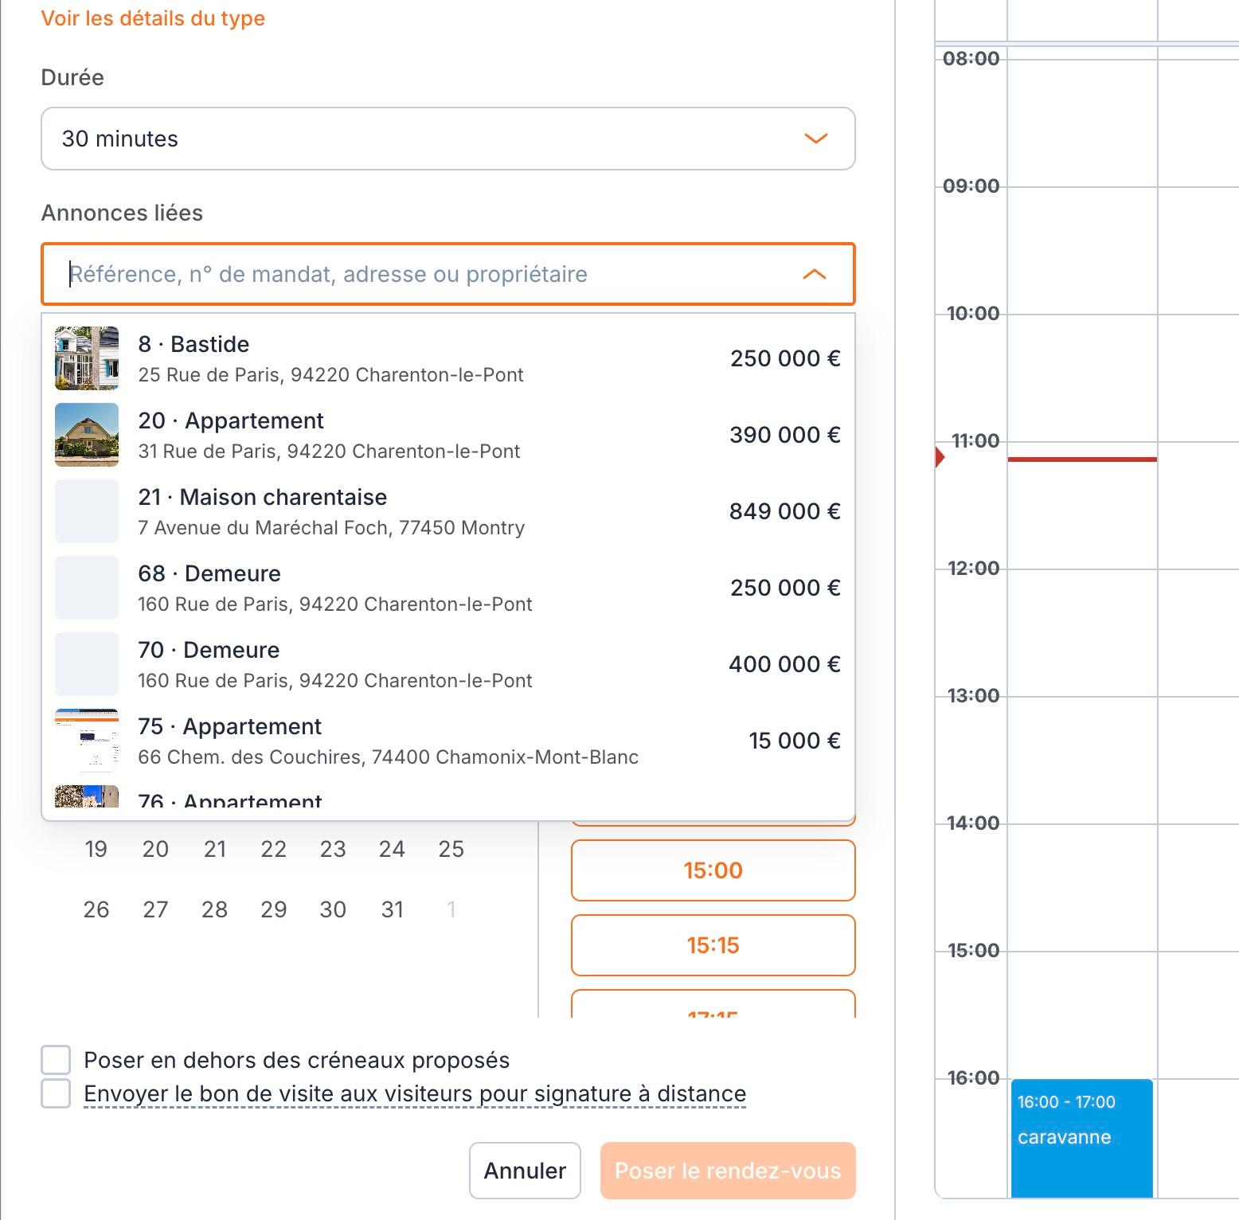
Task: Choose listing 70 · Demeure at 400 000 €
Action: pyautogui.click(x=448, y=664)
